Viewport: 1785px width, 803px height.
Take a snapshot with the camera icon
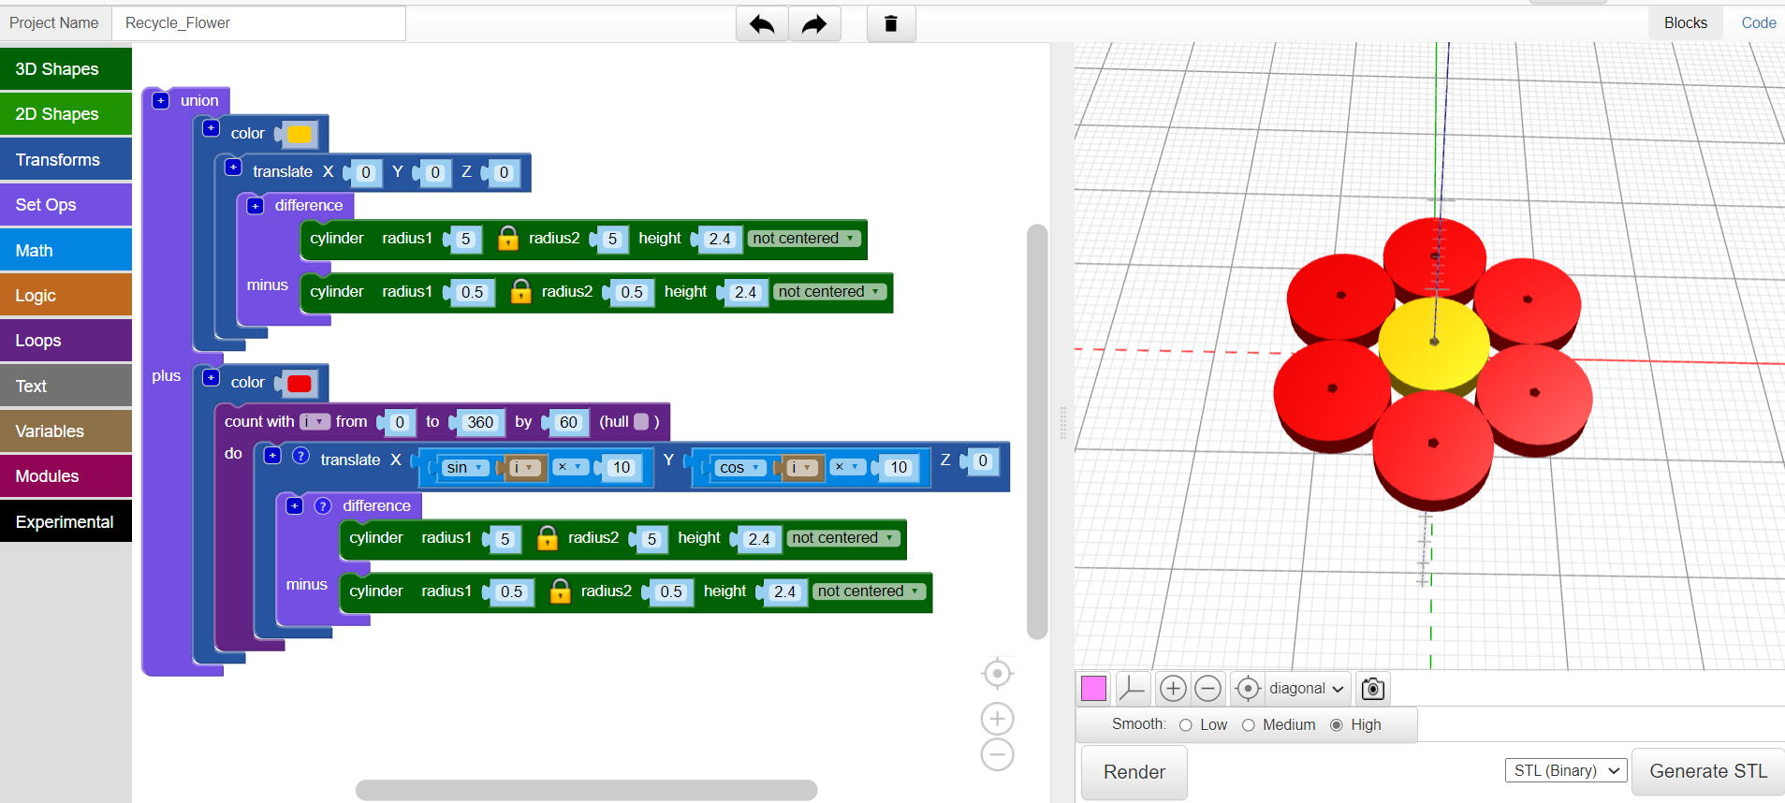[1373, 689]
